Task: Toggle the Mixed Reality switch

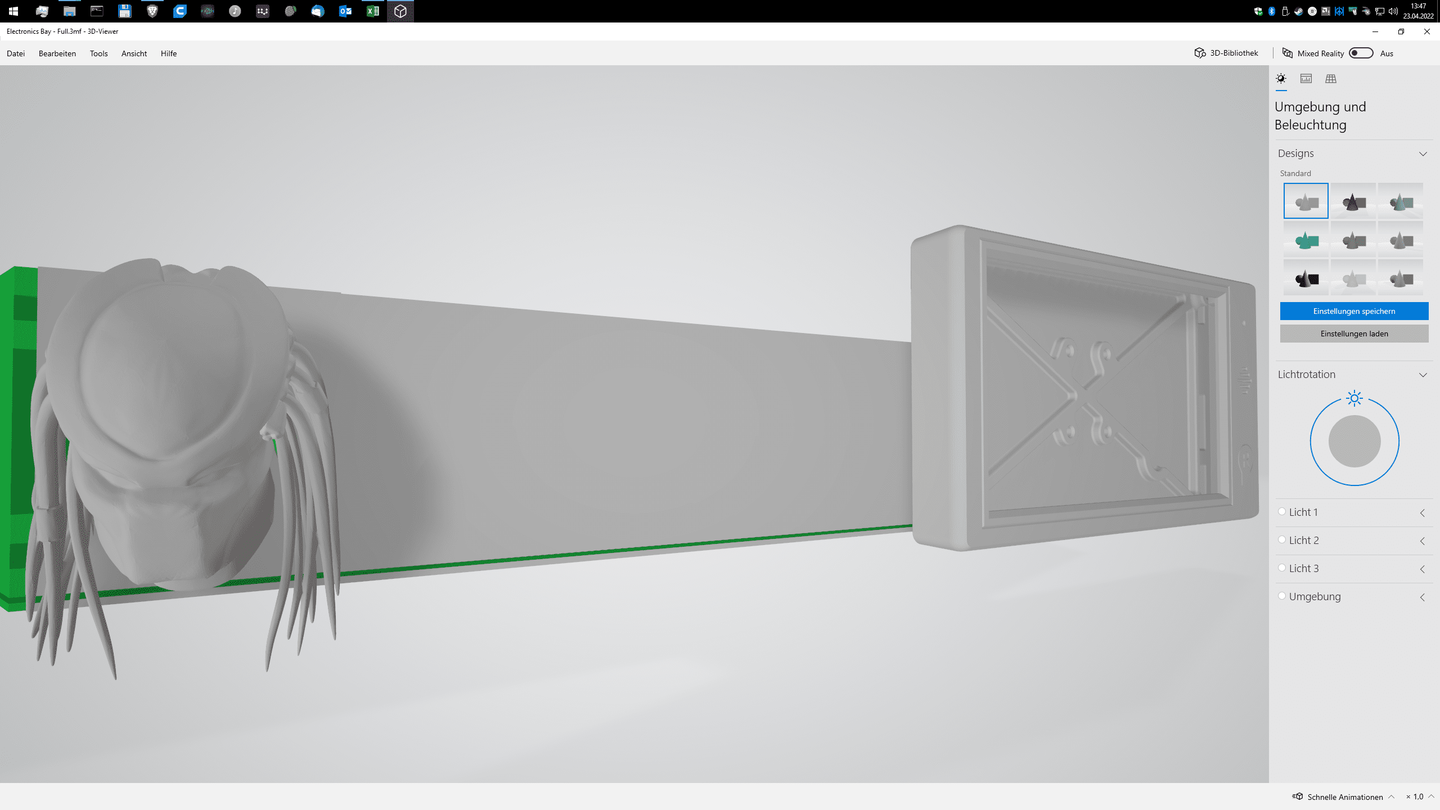Action: [x=1361, y=53]
